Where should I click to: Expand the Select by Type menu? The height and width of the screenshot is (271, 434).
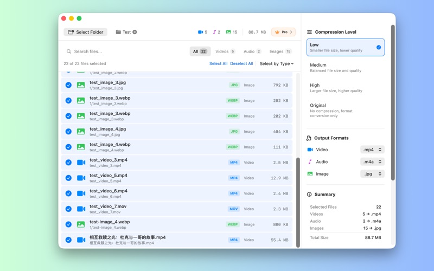276,63
